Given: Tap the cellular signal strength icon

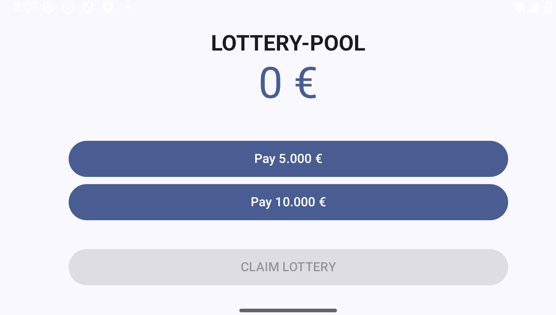Looking at the screenshot, I should coord(533,7).
